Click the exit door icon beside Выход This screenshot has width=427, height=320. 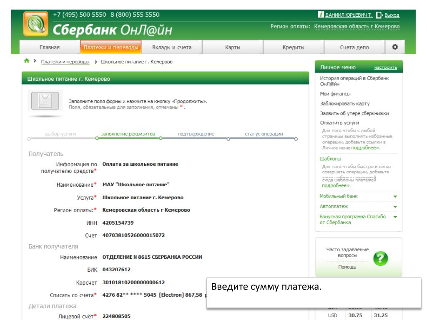(379, 15)
